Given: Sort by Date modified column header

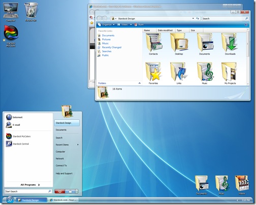Looking at the screenshot, I should 166,30.
